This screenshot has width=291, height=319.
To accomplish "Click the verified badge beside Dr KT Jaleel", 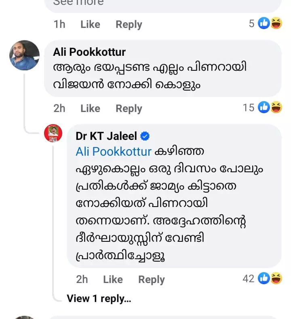I will [145, 136].
